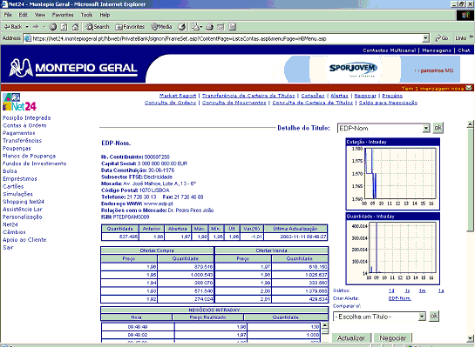Image resolution: width=475 pixels, height=347 pixels.
Task: Open the address bar dropdown arrow
Action: click(426, 38)
